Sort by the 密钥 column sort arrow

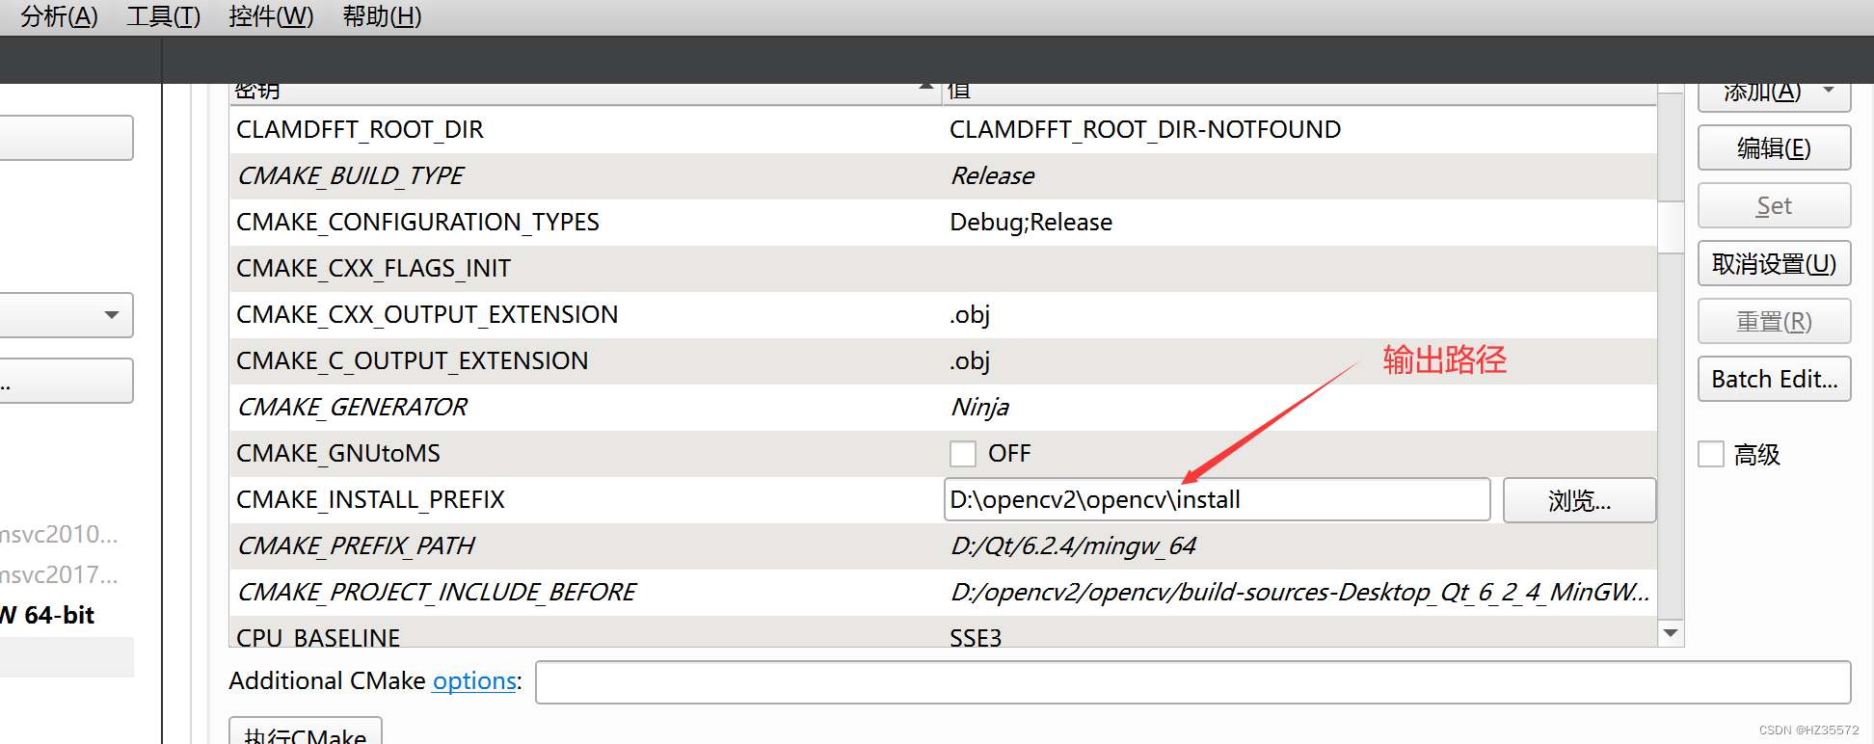(x=925, y=88)
